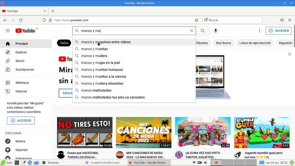Open channel avatar of stumble guys video

click(x=238, y=155)
